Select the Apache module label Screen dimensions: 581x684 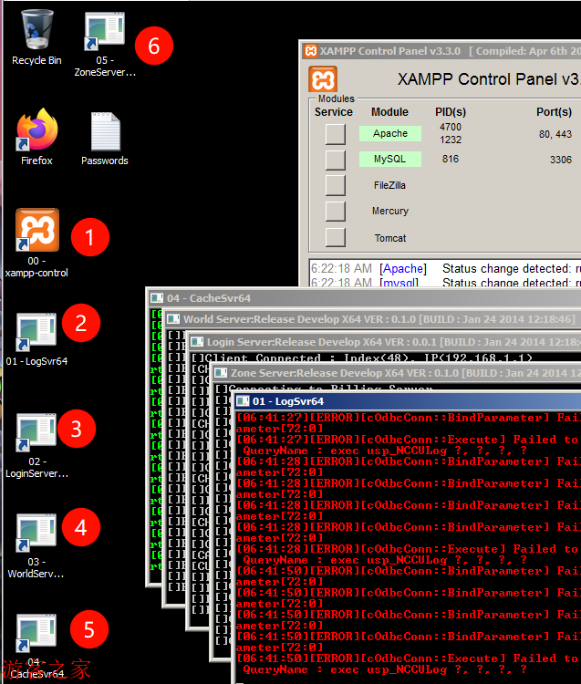[x=389, y=133]
